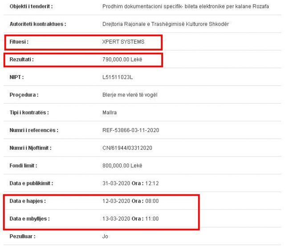Click the 'Drejtoria Rajonale e Trashëgimisë Kulturore Shkodër' value
The height and width of the screenshot is (249, 285).
[165, 24]
